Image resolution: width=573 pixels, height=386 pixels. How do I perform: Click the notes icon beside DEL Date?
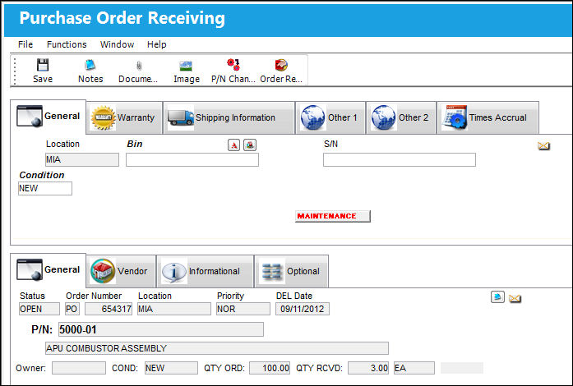click(497, 297)
